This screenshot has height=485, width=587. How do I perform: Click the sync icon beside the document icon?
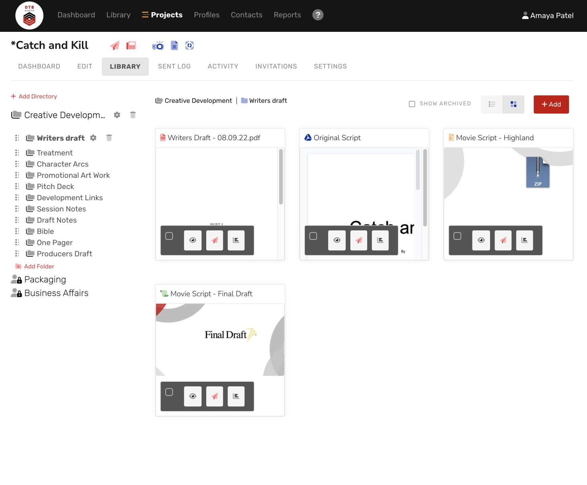pos(190,45)
